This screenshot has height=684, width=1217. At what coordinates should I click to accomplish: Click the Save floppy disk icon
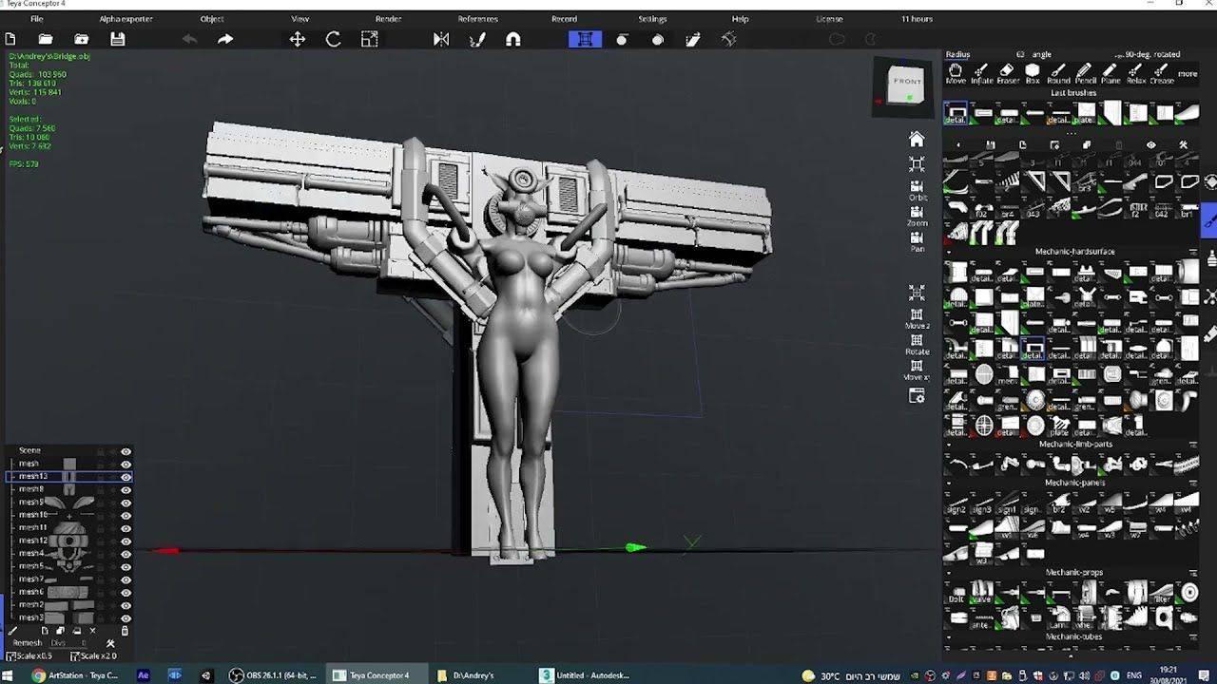(118, 39)
